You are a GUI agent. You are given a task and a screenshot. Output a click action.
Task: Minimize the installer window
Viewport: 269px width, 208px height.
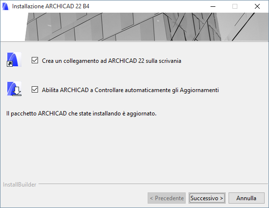pyautogui.click(x=213, y=6)
